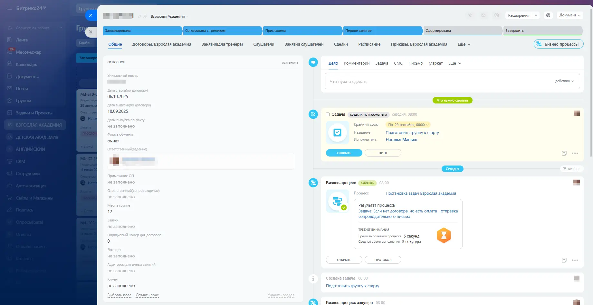Close the card with the blue X button
The image size is (593, 305).
(x=91, y=15)
